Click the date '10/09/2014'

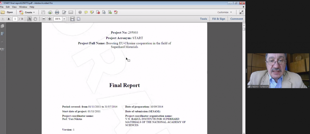click(x=157, y=107)
